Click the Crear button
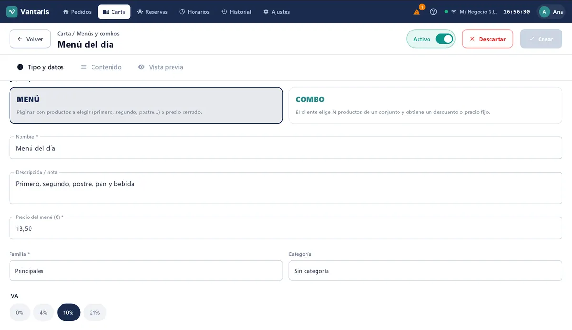Viewport: 572px width, 330px height. (541, 39)
